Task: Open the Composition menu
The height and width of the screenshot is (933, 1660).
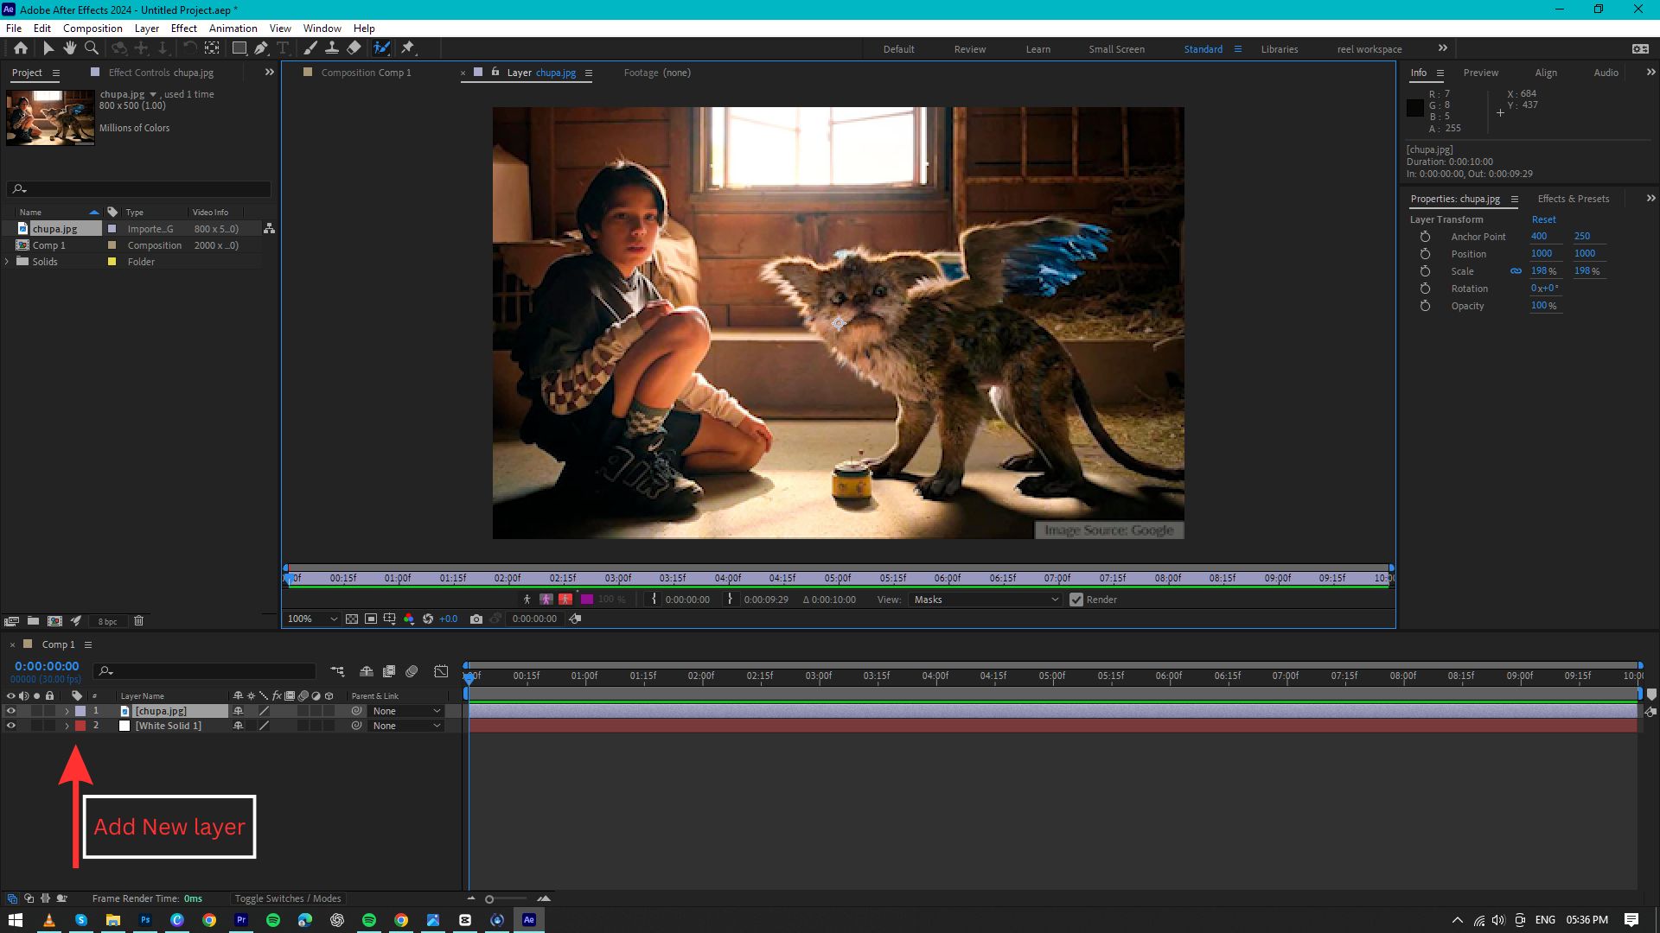Action: coord(93,28)
